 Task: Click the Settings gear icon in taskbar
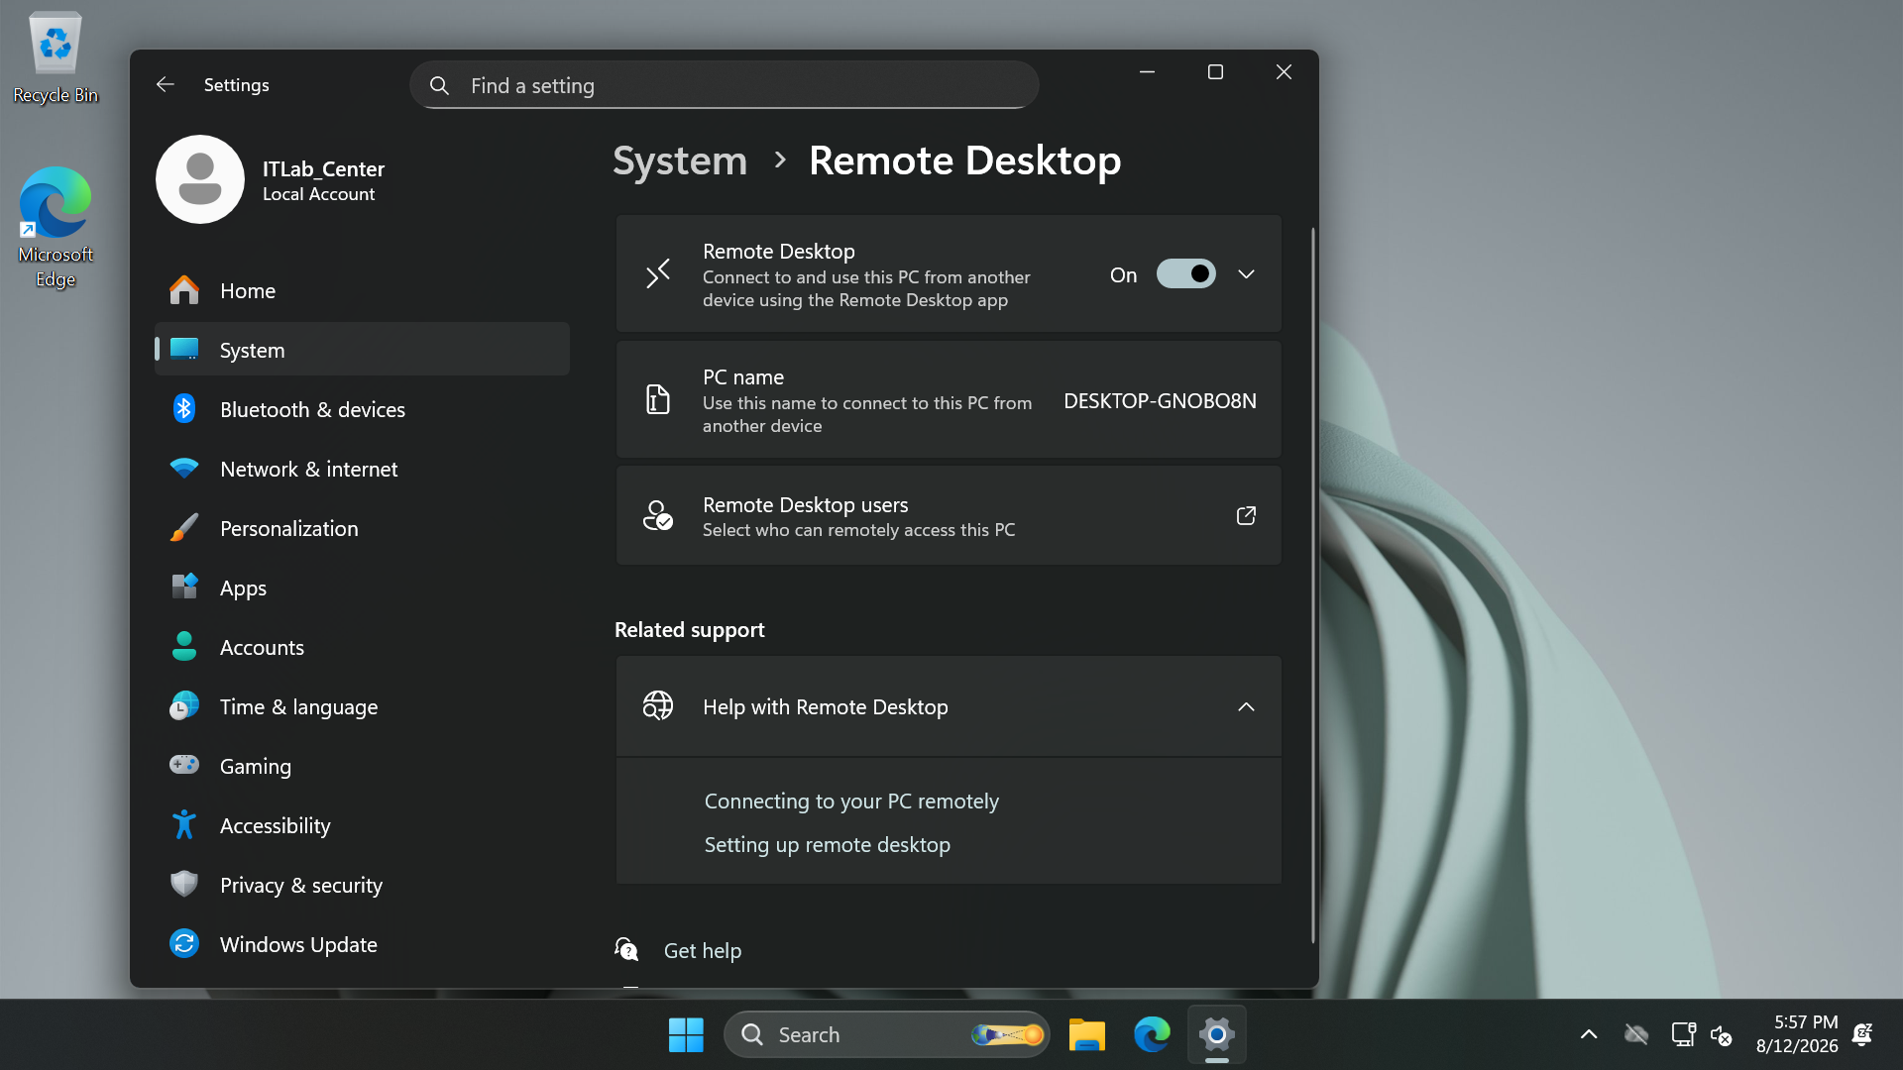(x=1216, y=1034)
